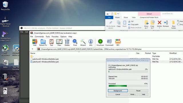The width and height of the screenshot is (183, 103).
Task: Open WinRAR Commands menu
Action: 39,37
